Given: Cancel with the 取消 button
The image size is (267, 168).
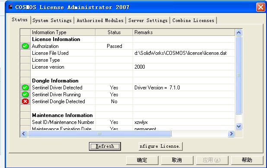Looking at the screenshot, I should point(177,160).
